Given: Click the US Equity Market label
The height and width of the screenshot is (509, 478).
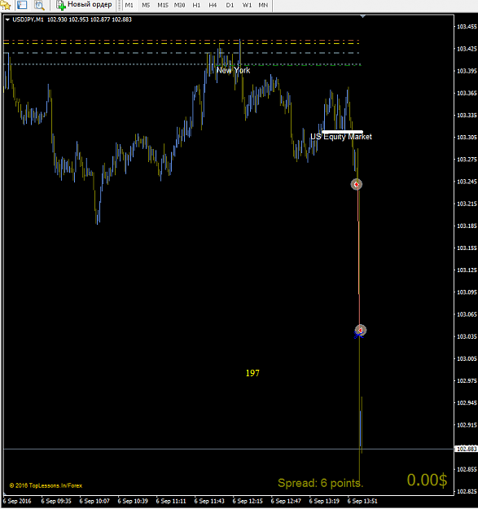Looking at the screenshot, I should pos(341,137).
